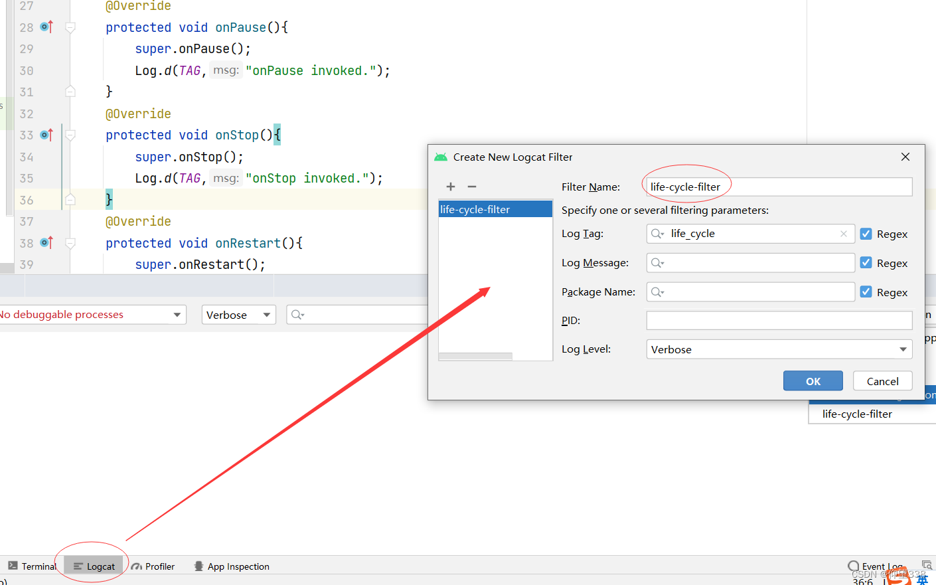Open the Event Log tab
This screenshot has width=936, height=585.
click(x=875, y=566)
